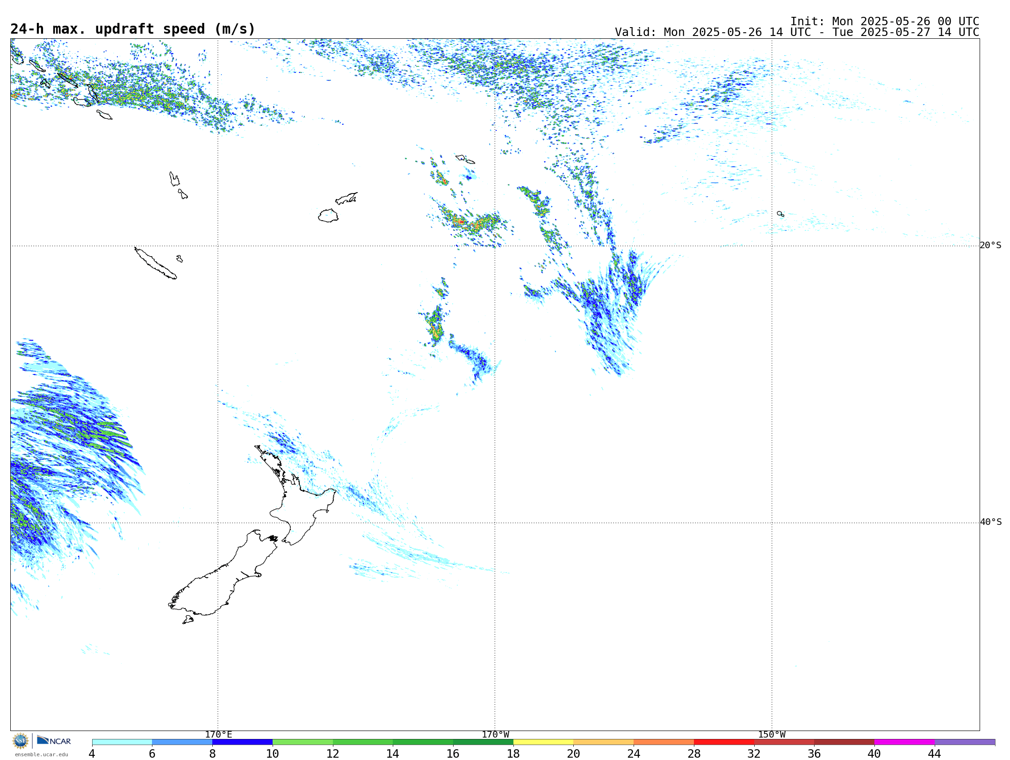
Task: Click the 40°S latitude label
Action: click(990, 522)
